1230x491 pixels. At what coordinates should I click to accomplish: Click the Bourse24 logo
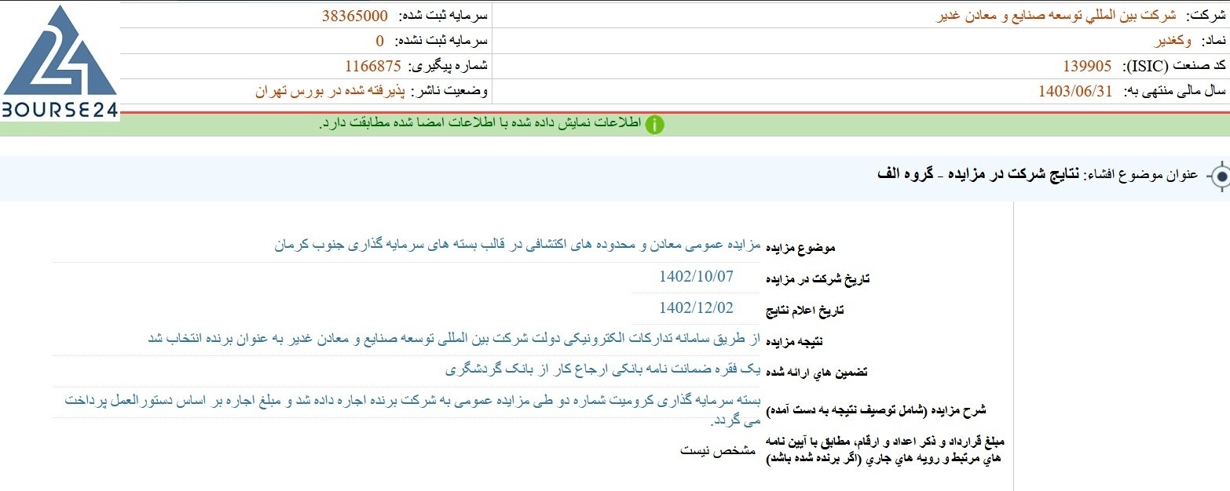coord(60,61)
